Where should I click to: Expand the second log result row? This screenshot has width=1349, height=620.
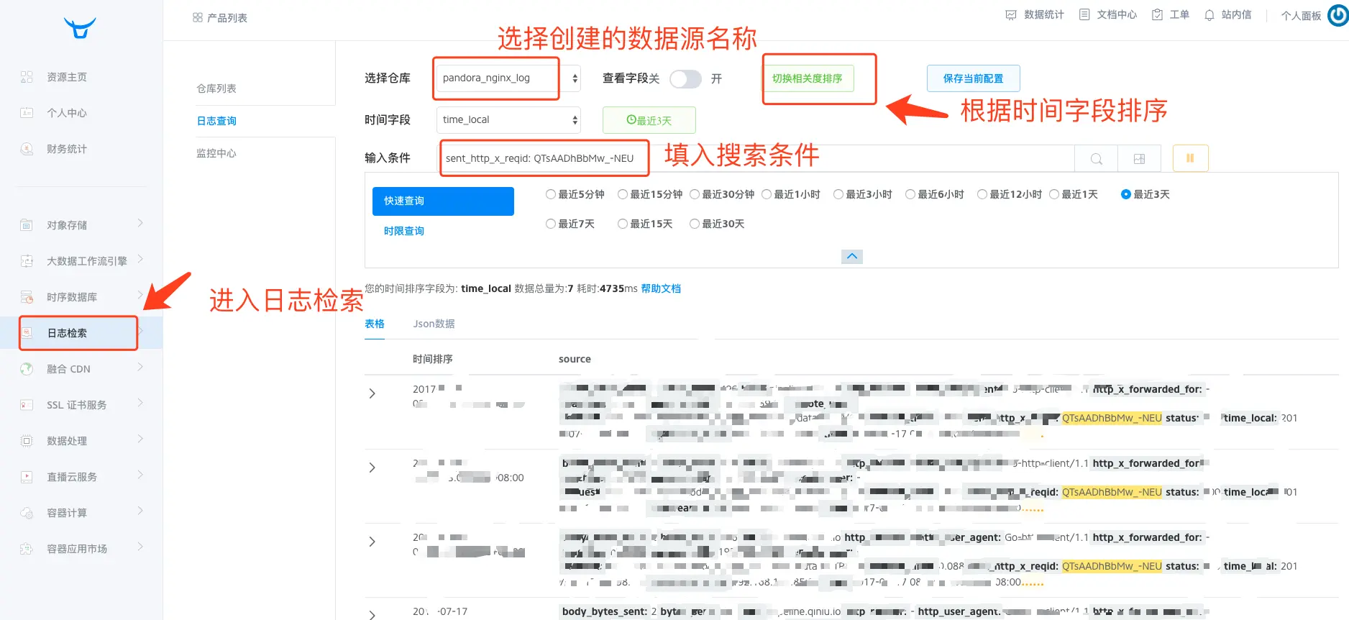(372, 468)
